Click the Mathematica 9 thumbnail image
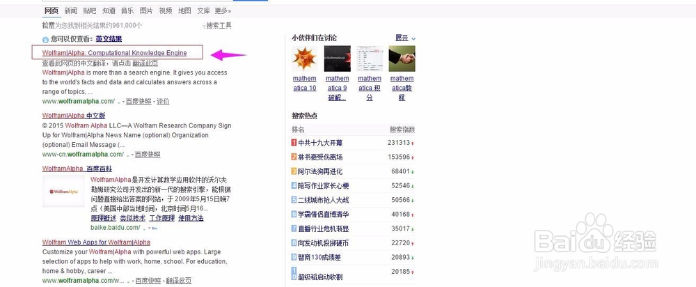Image resolution: width=696 pixels, height=287 pixels. [338, 59]
